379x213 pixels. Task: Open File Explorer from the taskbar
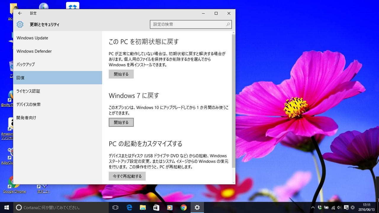pyautogui.click(x=143, y=207)
